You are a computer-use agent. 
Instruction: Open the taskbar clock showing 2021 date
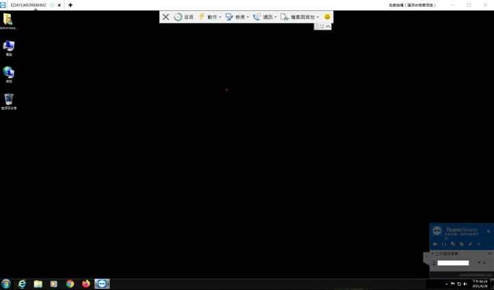[480, 284]
